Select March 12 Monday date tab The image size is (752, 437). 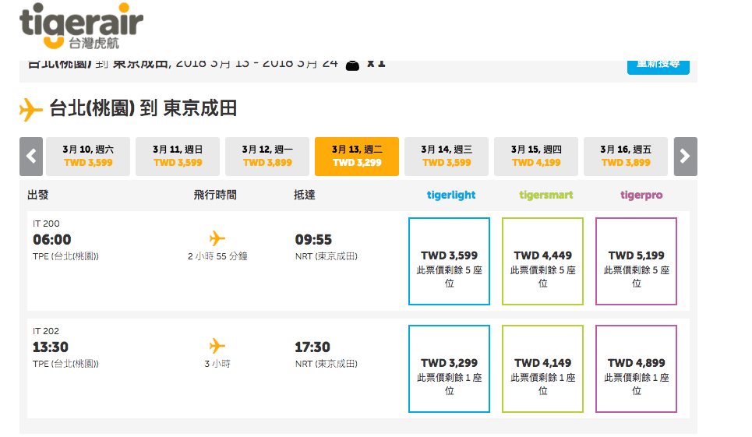tap(267, 157)
